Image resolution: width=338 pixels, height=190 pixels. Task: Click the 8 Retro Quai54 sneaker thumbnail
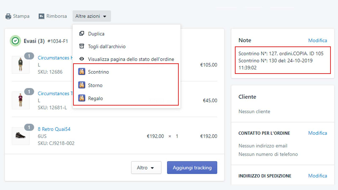click(21, 136)
